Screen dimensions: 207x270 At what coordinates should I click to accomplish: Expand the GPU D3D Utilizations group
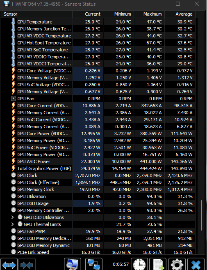coord(13,217)
